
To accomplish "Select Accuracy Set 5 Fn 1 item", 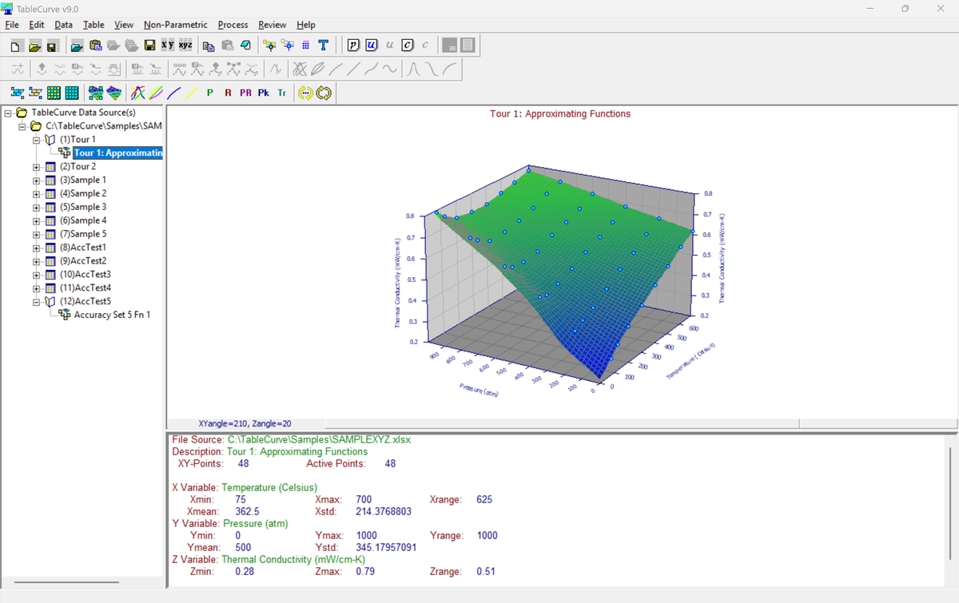I will (112, 315).
